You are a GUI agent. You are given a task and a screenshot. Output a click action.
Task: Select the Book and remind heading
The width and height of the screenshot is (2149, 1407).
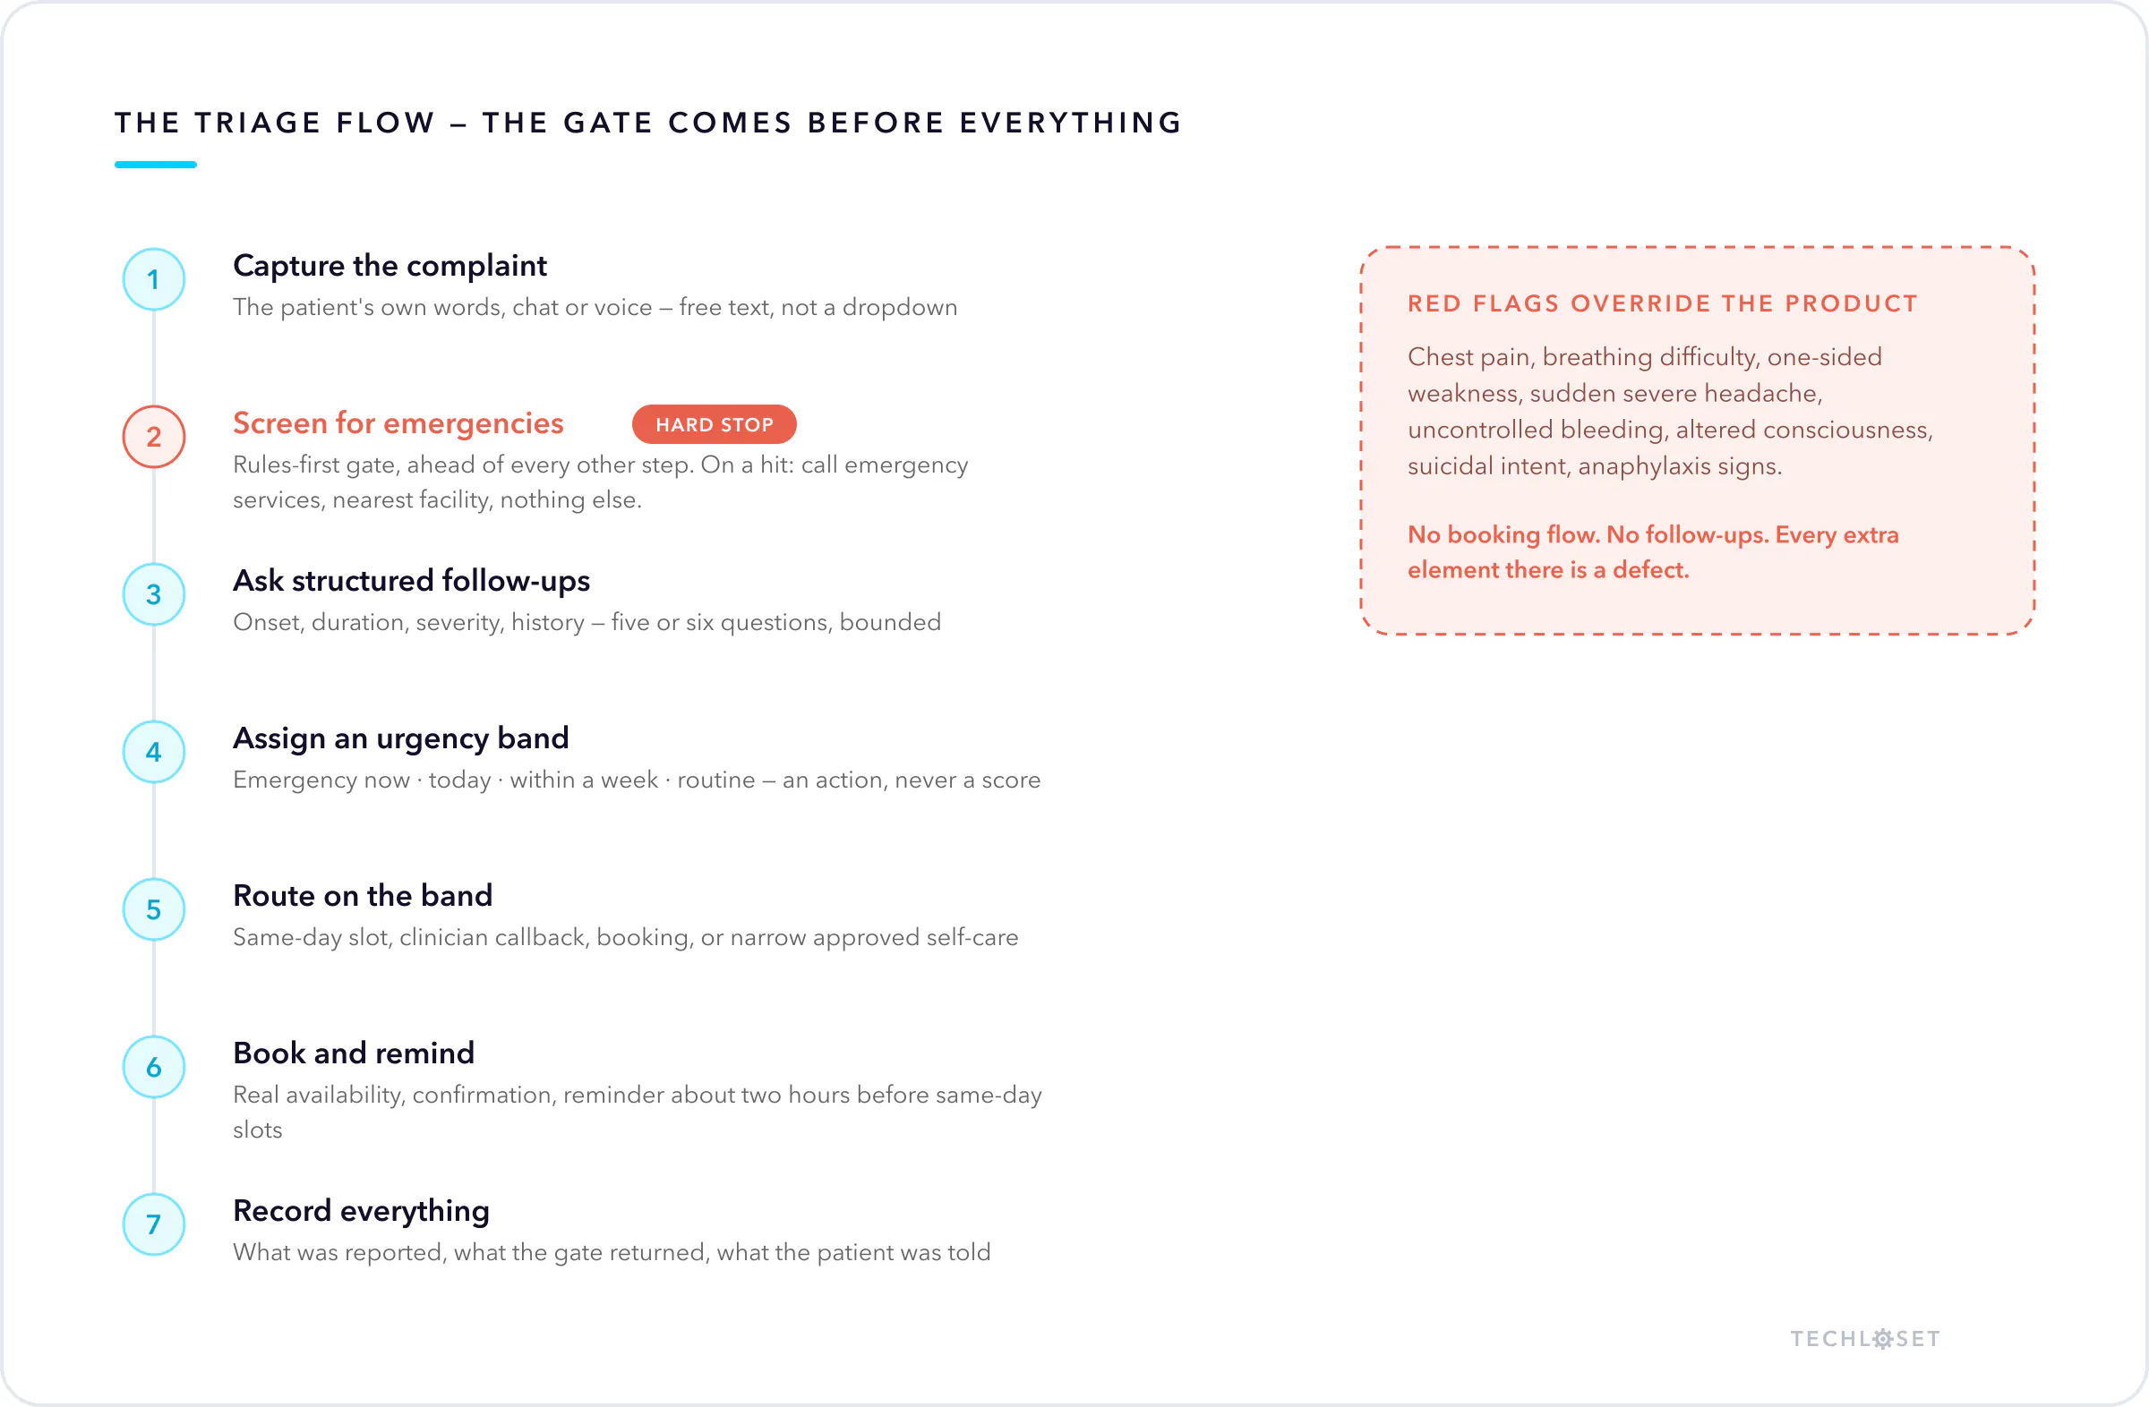coord(354,1053)
